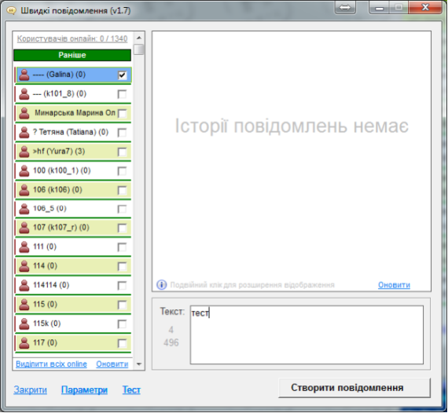The image size is (448, 413).
Task: Click Виділити всіх online link
Action: pos(51,364)
